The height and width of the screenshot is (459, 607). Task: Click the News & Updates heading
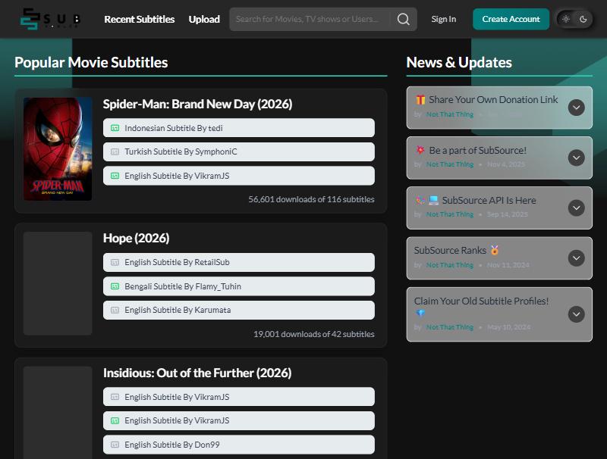click(x=459, y=63)
